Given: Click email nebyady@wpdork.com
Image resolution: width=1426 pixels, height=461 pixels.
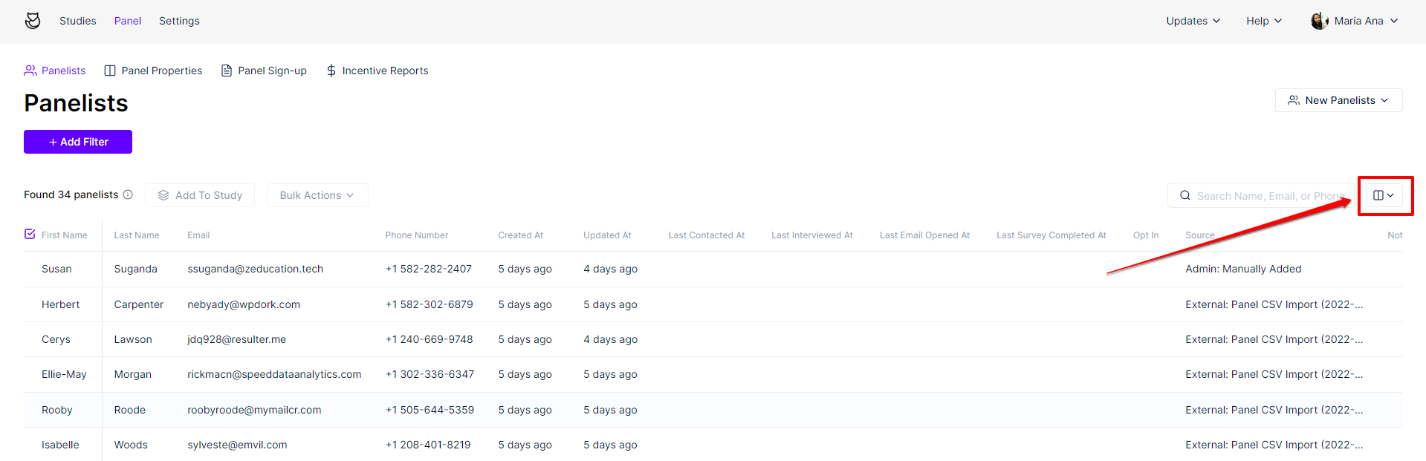Looking at the screenshot, I should (x=244, y=304).
